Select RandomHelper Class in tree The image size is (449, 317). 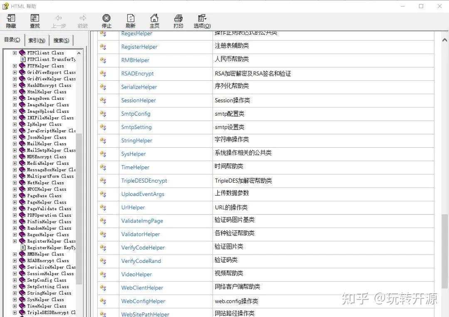coord(49,228)
